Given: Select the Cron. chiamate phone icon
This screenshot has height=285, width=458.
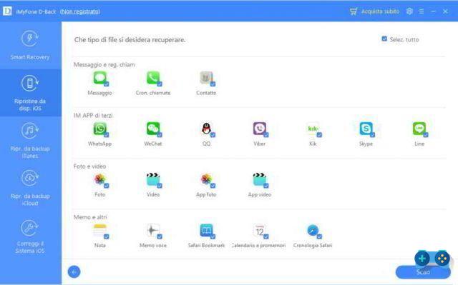Looking at the screenshot, I should point(153,78).
